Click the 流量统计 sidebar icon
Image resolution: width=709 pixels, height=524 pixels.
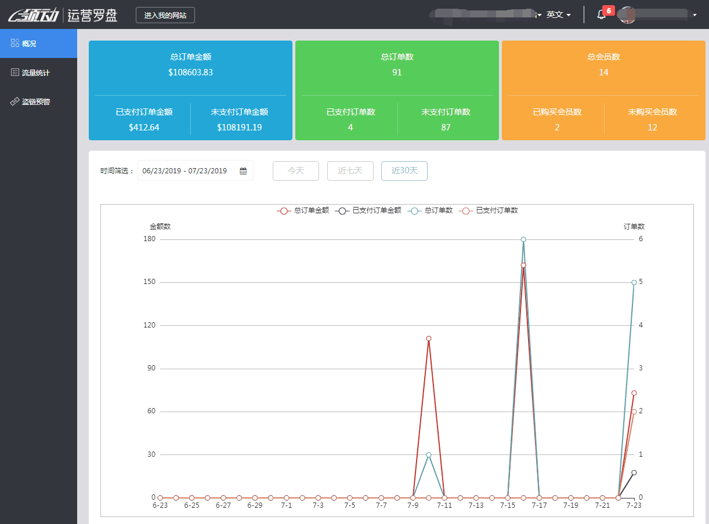tap(15, 72)
